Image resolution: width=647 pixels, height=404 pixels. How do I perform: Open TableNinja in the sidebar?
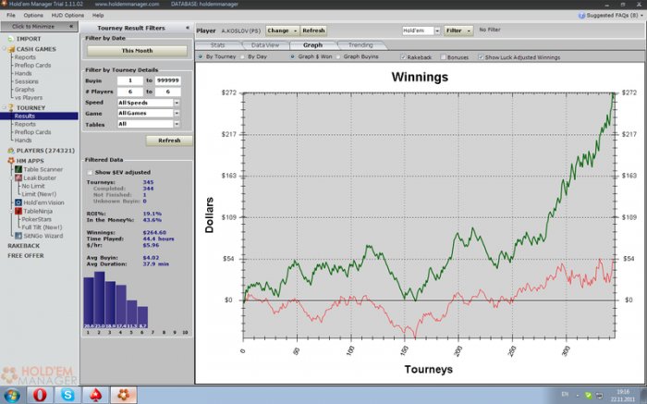click(x=39, y=211)
